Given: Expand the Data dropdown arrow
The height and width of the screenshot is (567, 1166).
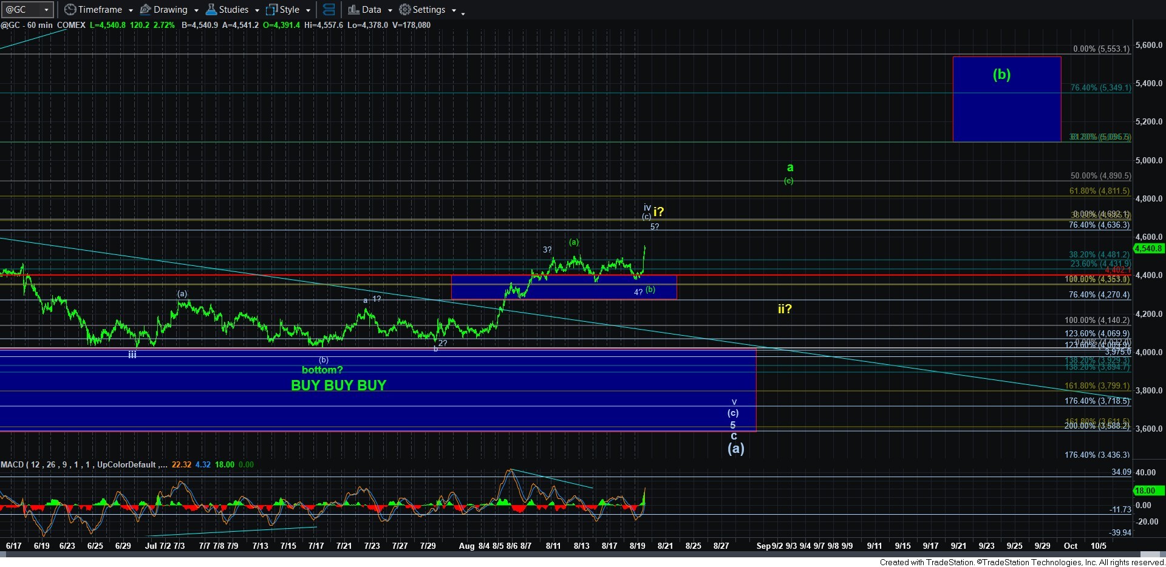Looking at the screenshot, I should tap(390, 10).
